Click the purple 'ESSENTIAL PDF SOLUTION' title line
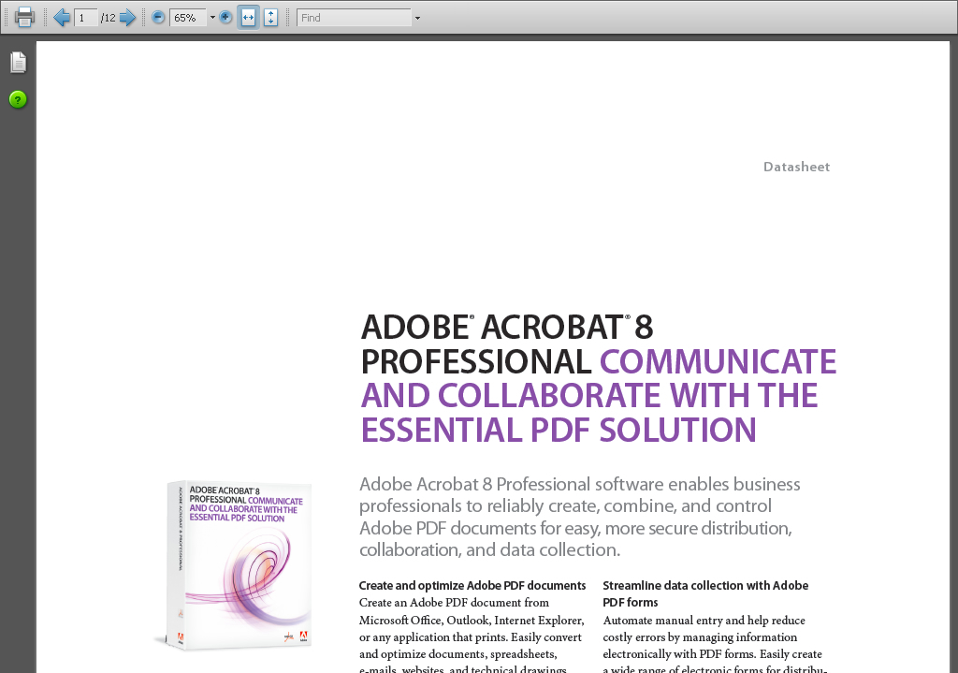Viewport: 958px width, 673px height. (x=559, y=431)
